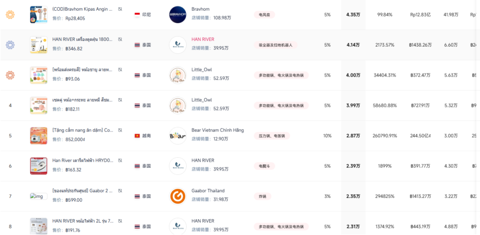Click the Bear Vietnam Chính Hãng store logo
Viewport: 480px width, 235px height.
coord(178,135)
